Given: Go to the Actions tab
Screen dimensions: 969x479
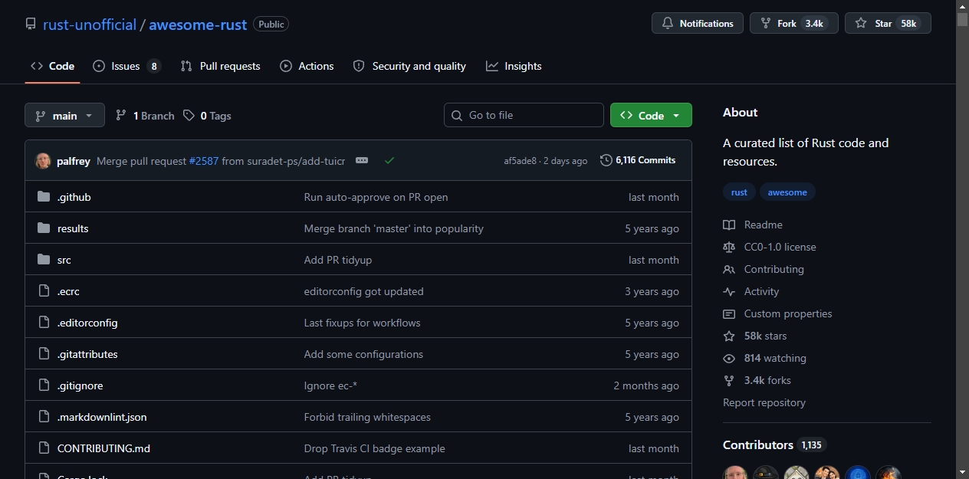Looking at the screenshot, I should coord(307,66).
